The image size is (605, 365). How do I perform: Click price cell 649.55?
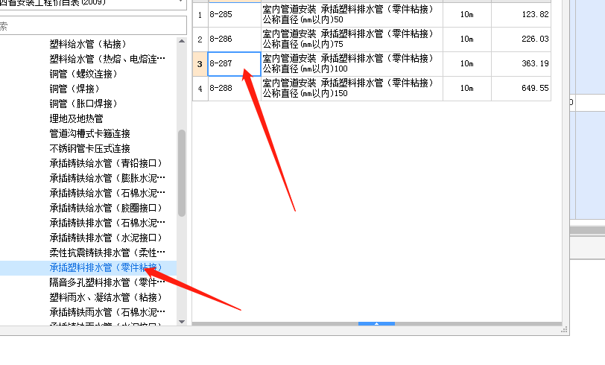point(521,89)
